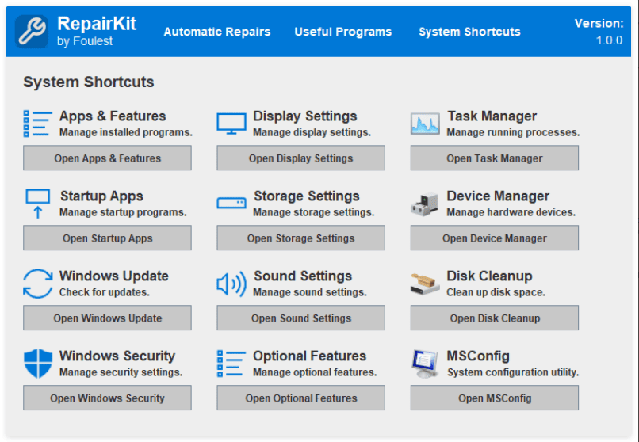
Task: Click 'Manage security settings.' description
Action: (x=121, y=372)
